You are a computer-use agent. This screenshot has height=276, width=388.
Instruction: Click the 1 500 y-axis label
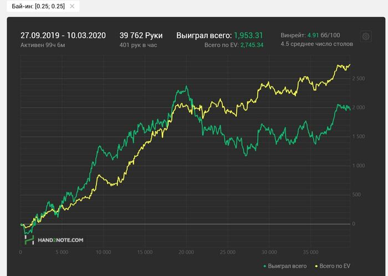pyautogui.click(x=359, y=136)
